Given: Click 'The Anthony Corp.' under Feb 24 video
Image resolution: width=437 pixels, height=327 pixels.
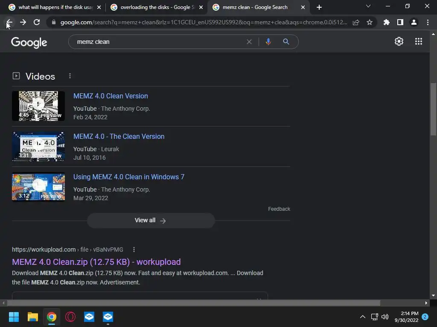Looking at the screenshot, I should pyautogui.click(x=125, y=109).
